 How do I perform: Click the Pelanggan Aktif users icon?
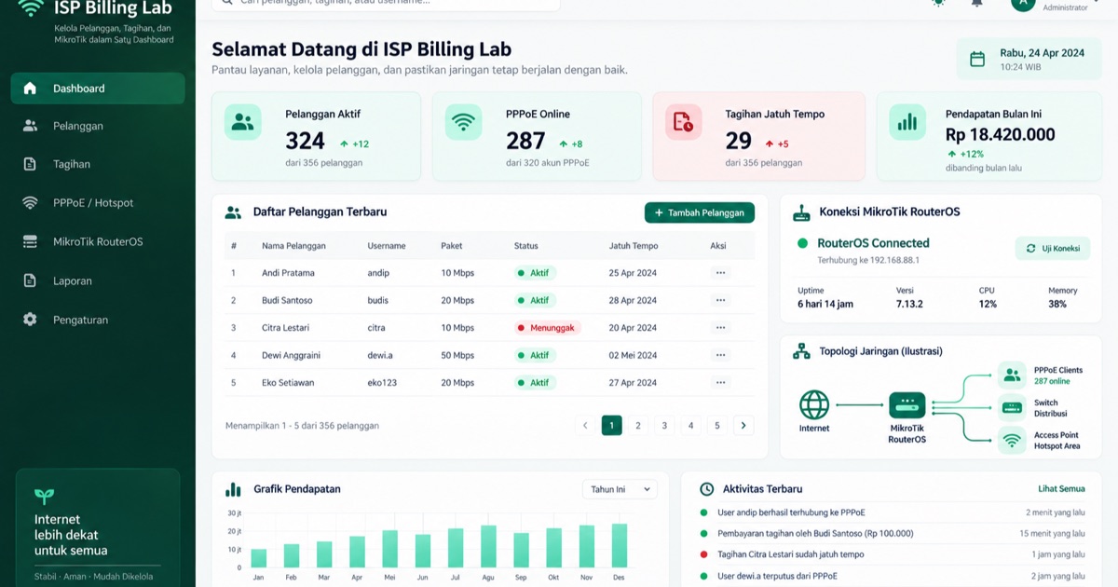tap(243, 122)
